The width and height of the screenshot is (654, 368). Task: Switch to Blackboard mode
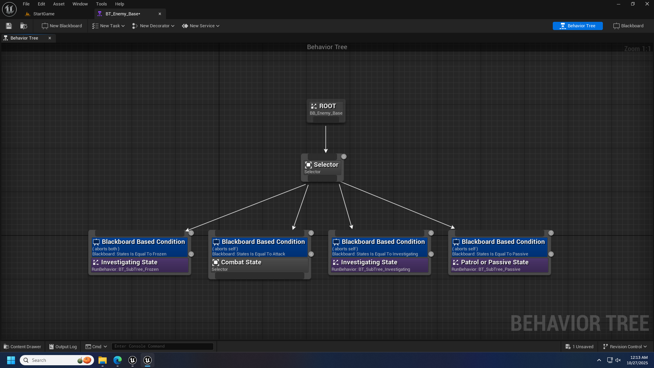(628, 26)
